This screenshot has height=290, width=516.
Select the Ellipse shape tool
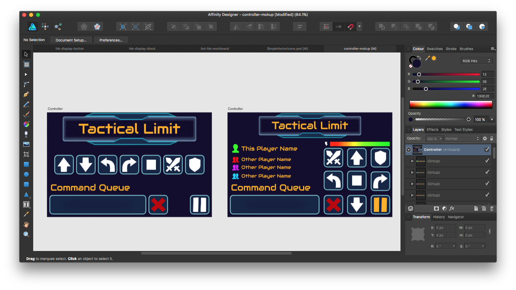pyautogui.click(x=26, y=175)
